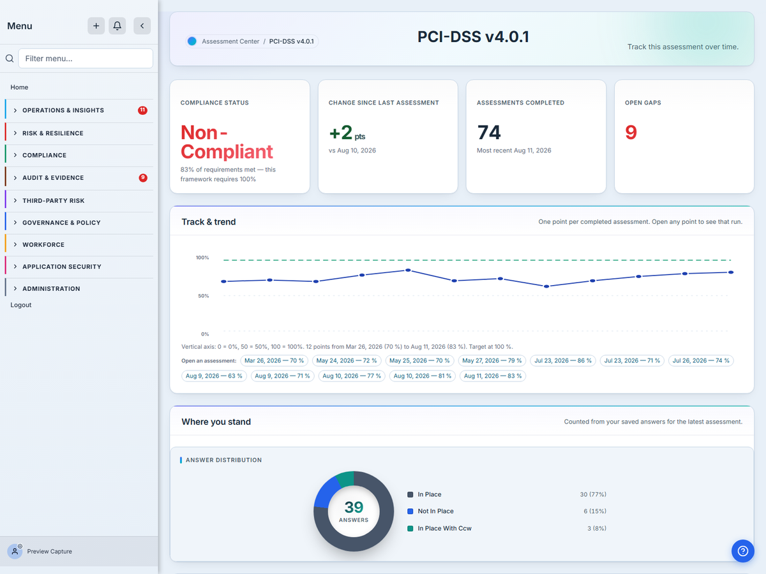Click the first trend chart data point
The width and height of the screenshot is (766, 574).
223,281
